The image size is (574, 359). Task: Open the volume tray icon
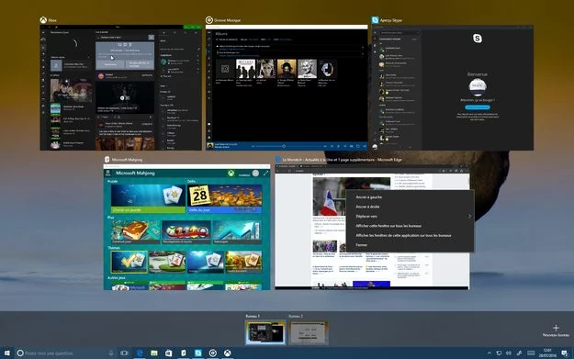(509, 353)
